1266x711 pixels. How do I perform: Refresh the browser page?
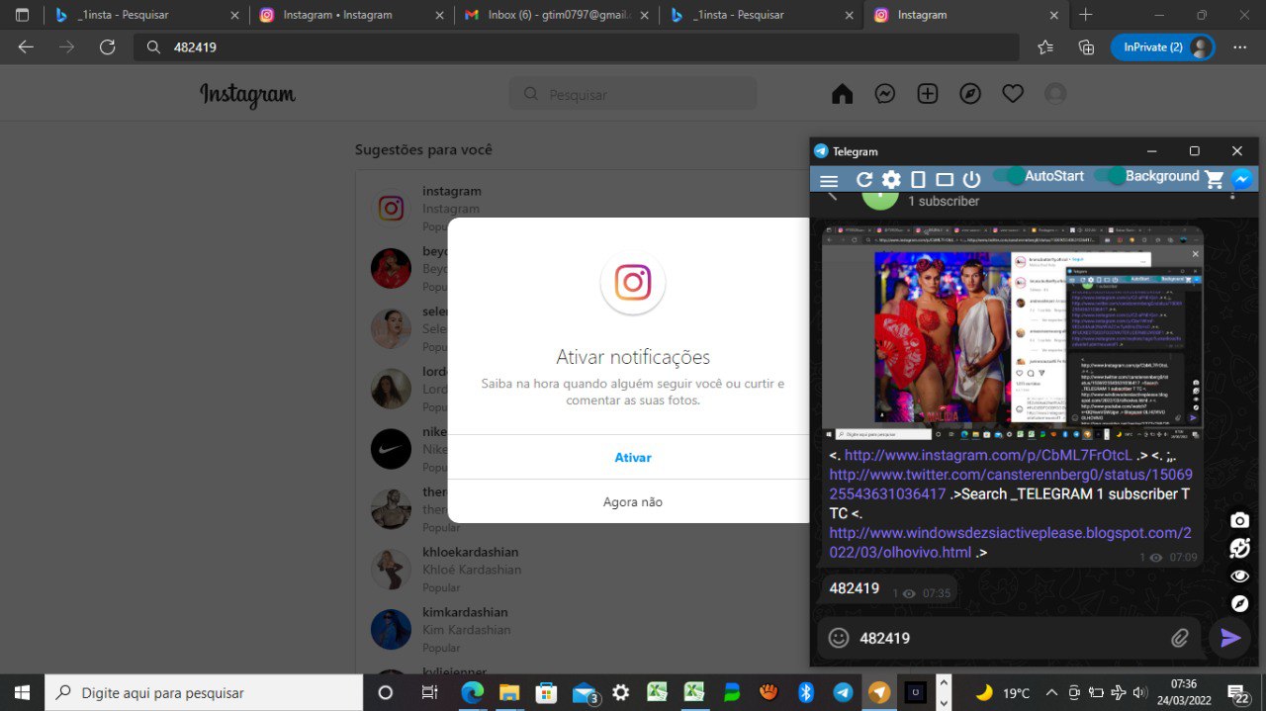[108, 46]
